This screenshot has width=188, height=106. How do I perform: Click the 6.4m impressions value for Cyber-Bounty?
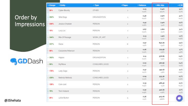[x=162, y=9]
